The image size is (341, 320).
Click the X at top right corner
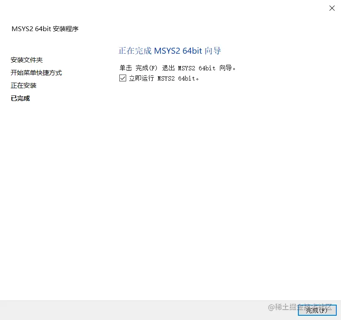(332, 8)
